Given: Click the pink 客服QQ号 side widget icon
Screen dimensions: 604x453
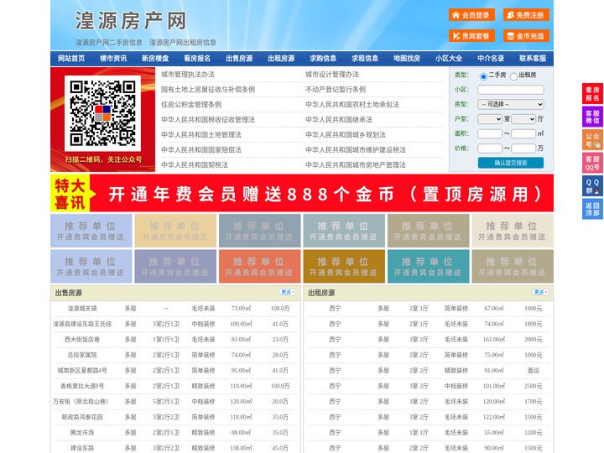Looking at the screenshot, I should coord(592,163).
